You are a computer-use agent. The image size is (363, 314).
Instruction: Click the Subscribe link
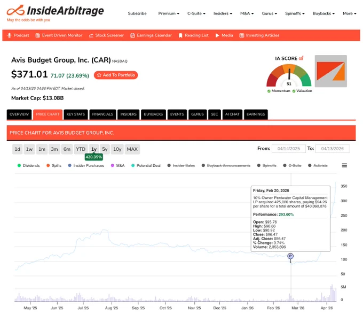(137, 13)
